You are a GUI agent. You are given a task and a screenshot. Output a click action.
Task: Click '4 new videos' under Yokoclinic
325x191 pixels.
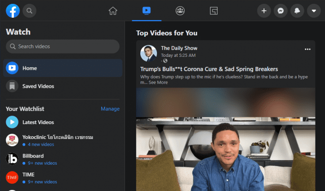coord(41,144)
